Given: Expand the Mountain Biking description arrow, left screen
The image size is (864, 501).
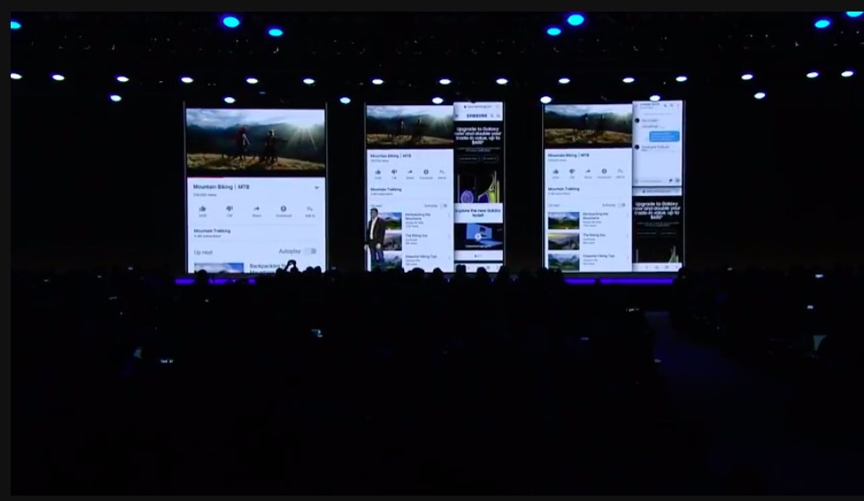Looking at the screenshot, I should click(x=317, y=187).
